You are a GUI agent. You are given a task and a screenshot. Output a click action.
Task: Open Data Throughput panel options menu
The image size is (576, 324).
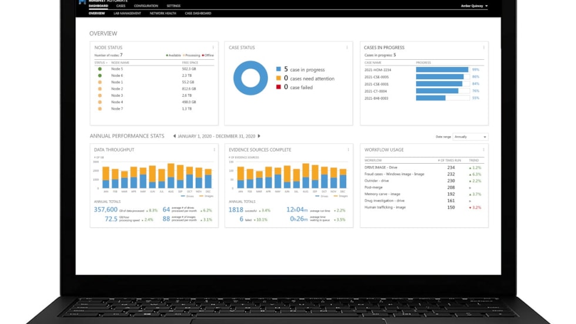click(x=214, y=150)
